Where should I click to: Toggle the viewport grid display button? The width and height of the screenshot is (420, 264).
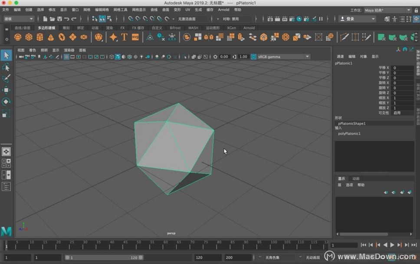[x=66, y=57]
